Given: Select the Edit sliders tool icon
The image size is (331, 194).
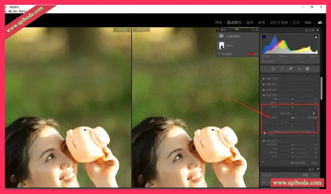Looking at the screenshot, I should point(273,69).
